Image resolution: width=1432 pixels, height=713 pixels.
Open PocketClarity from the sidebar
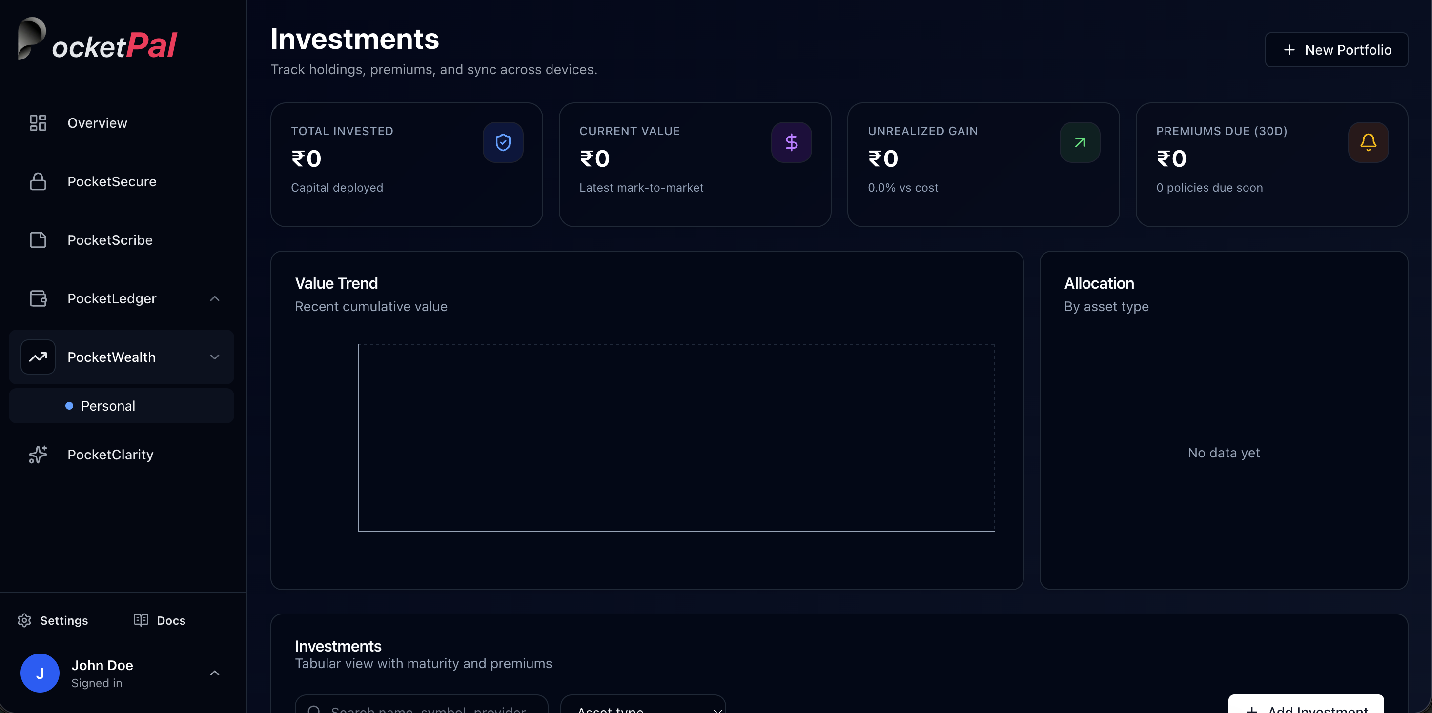click(x=121, y=454)
